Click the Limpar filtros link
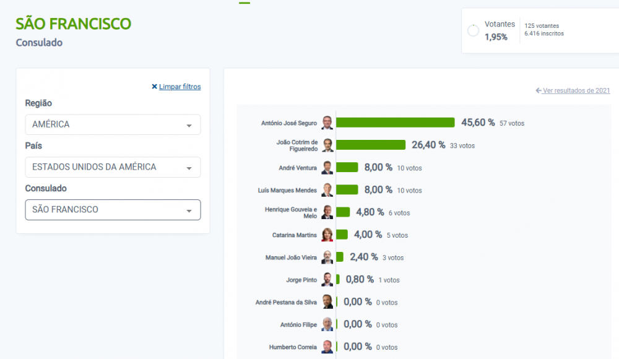This screenshot has height=359, width=619. [180, 87]
